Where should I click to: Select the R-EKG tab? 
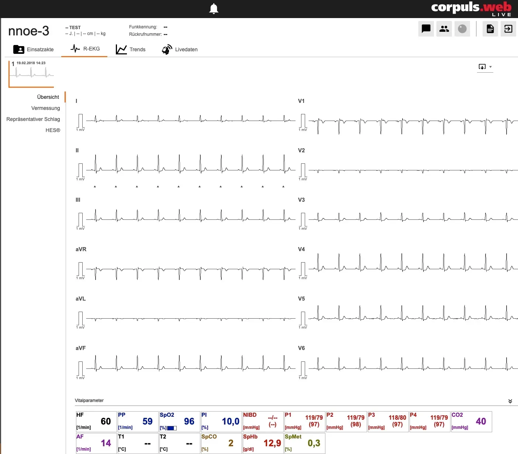pyautogui.click(x=85, y=49)
